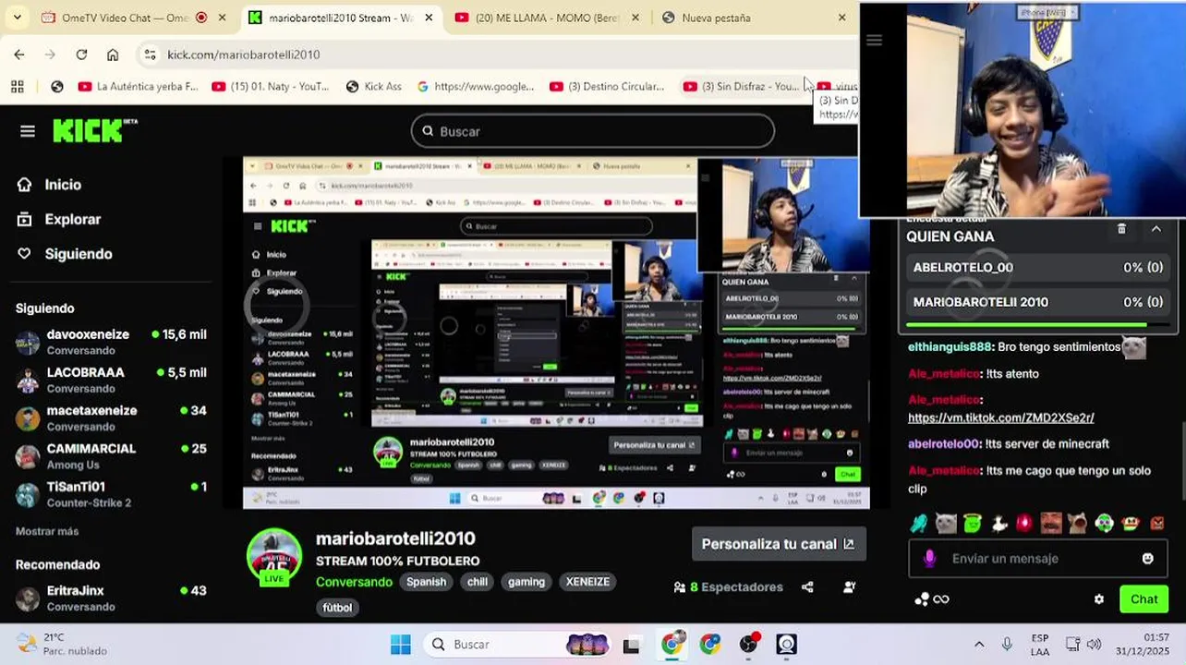Open chat settings gear icon

pos(1098,598)
